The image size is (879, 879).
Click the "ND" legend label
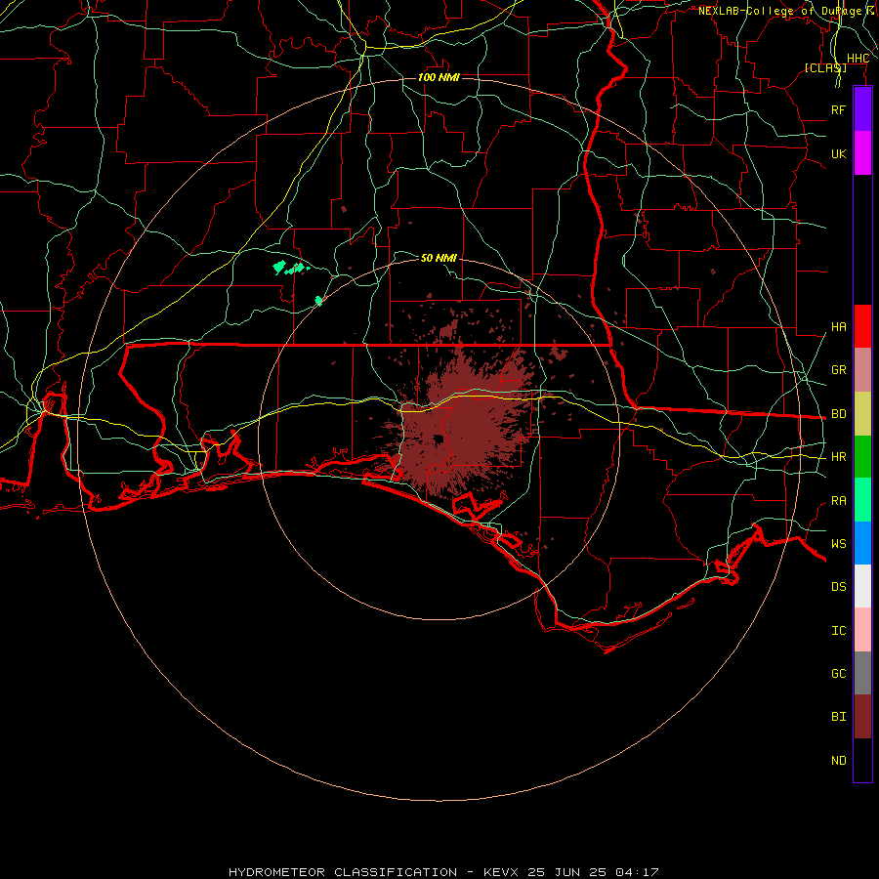[x=838, y=761]
